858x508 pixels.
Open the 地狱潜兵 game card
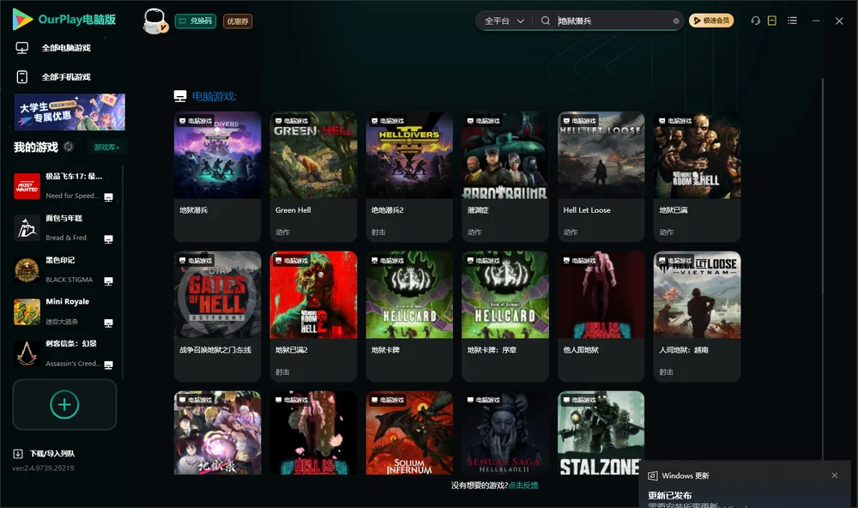[x=217, y=176]
